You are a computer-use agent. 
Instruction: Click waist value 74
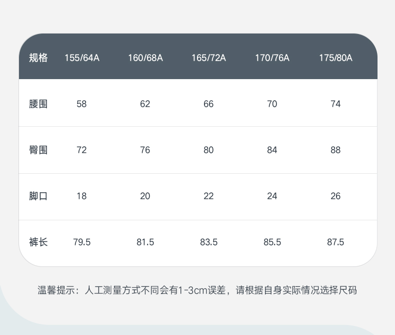pos(335,104)
